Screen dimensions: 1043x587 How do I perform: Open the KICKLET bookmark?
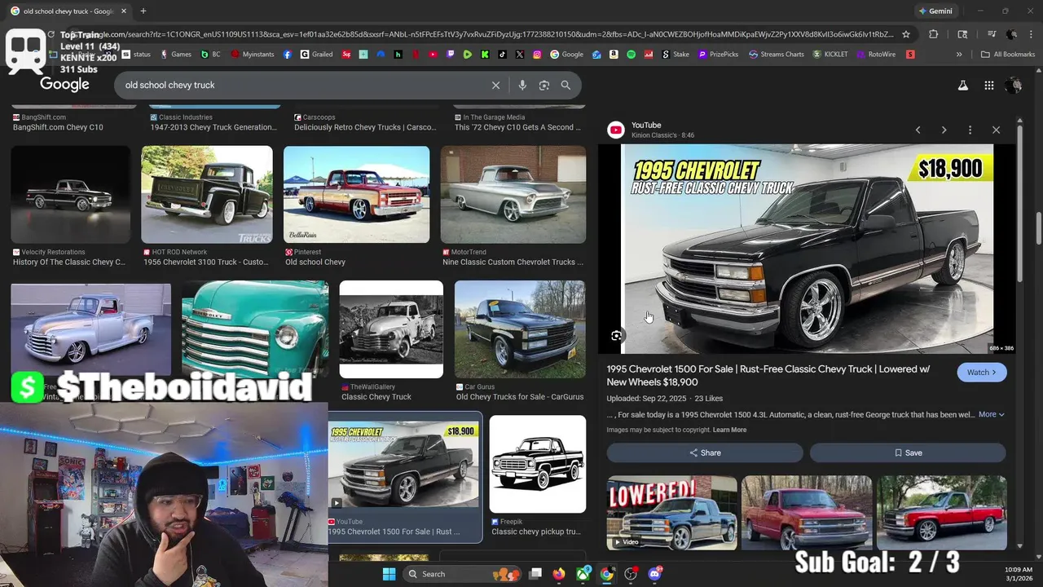(x=830, y=55)
